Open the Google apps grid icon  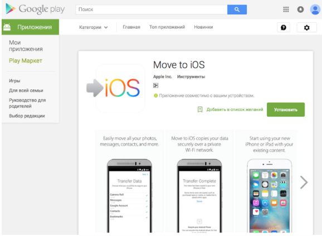286,9
